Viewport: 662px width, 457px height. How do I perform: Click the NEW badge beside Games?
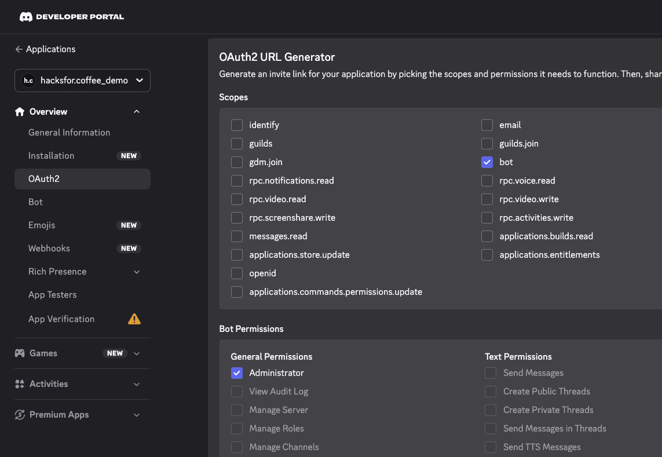(115, 353)
